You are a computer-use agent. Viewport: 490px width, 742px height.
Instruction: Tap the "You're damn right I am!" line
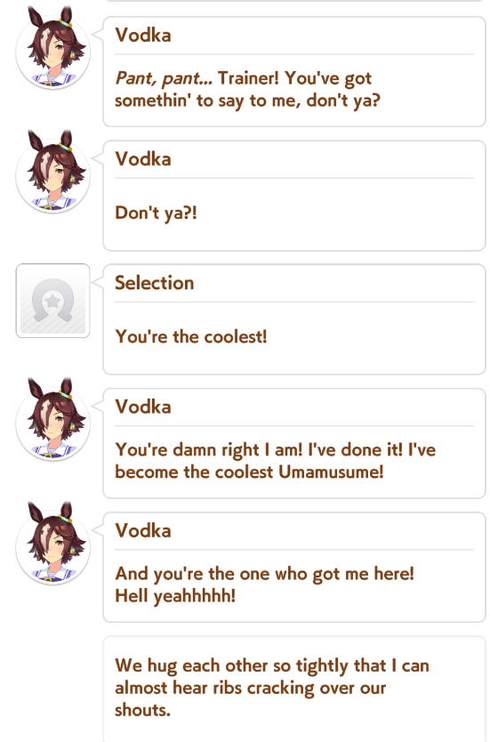coord(209,449)
